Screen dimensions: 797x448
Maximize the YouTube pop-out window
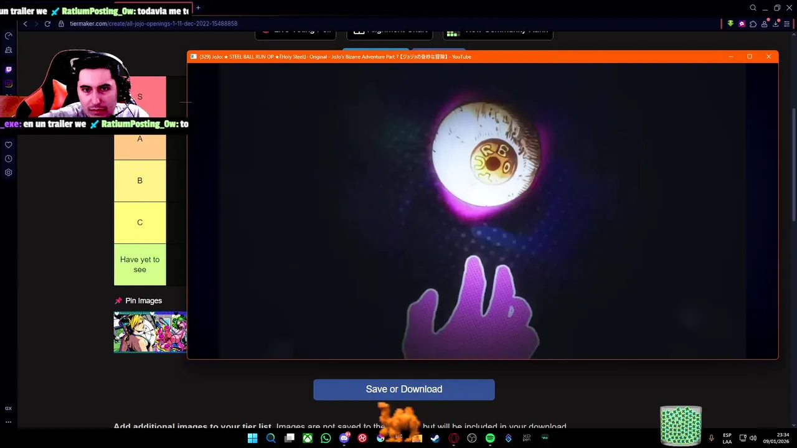(750, 57)
